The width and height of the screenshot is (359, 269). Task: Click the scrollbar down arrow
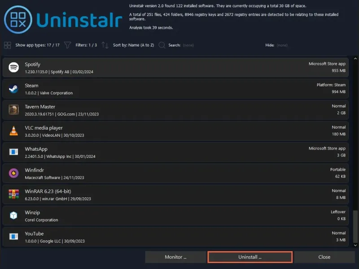click(x=355, y=245)
